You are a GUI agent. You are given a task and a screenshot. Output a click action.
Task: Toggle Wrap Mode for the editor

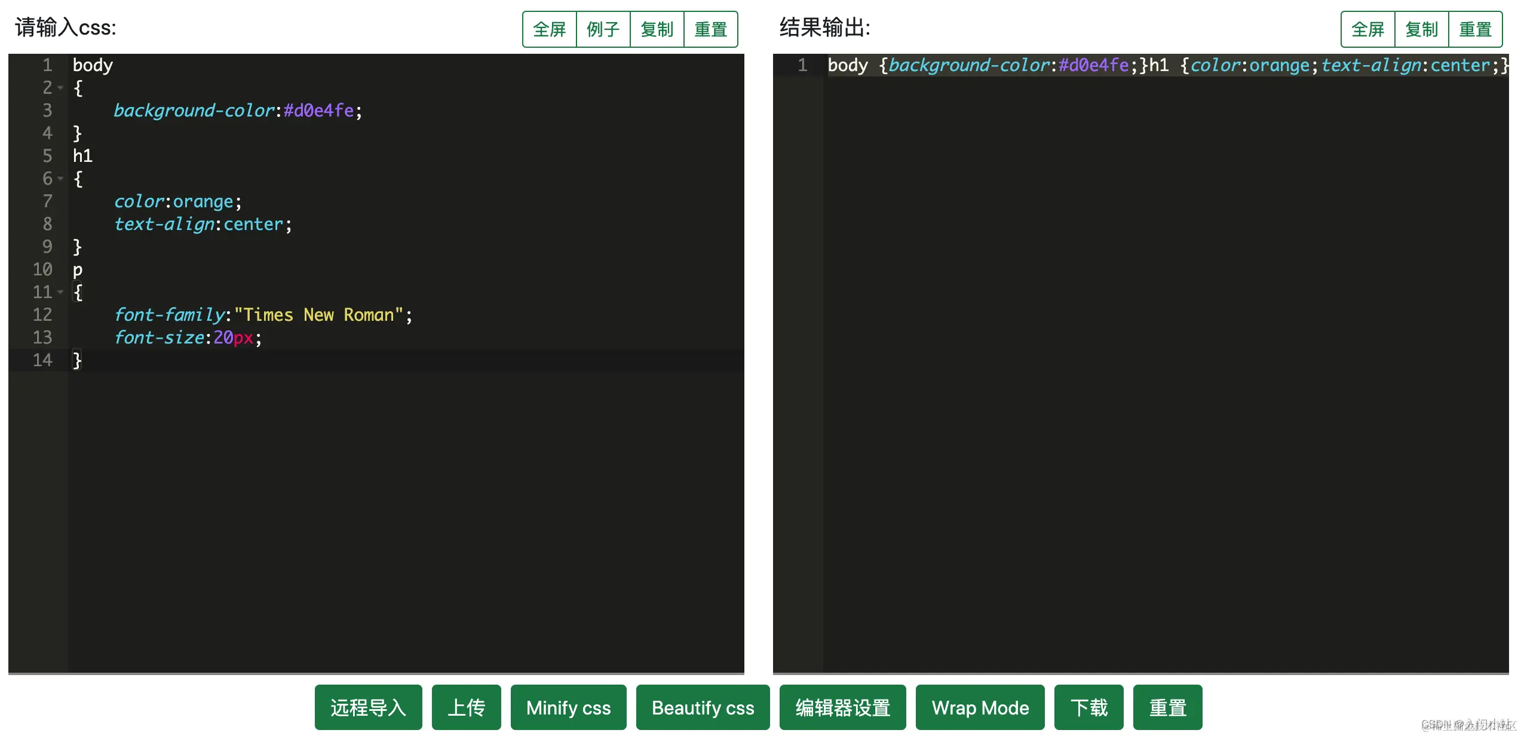pos(979,707)
